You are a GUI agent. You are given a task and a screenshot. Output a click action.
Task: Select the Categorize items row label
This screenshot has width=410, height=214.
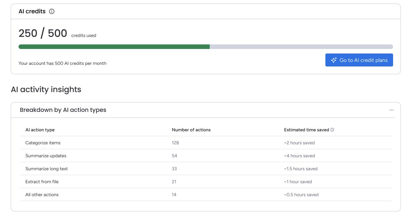(43, 143)
